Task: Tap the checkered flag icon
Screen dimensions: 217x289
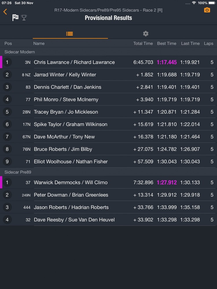Action: [x=15, y=18]
